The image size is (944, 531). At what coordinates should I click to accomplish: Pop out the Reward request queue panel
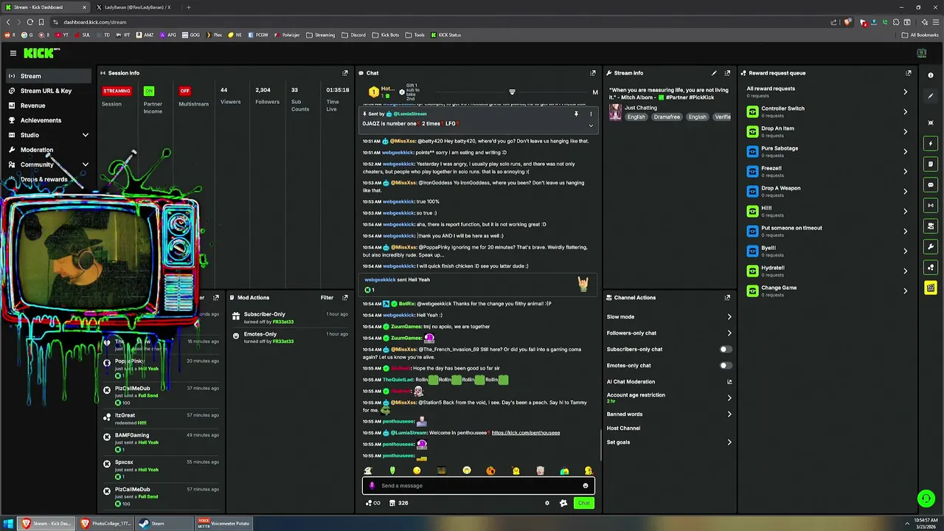909,73
